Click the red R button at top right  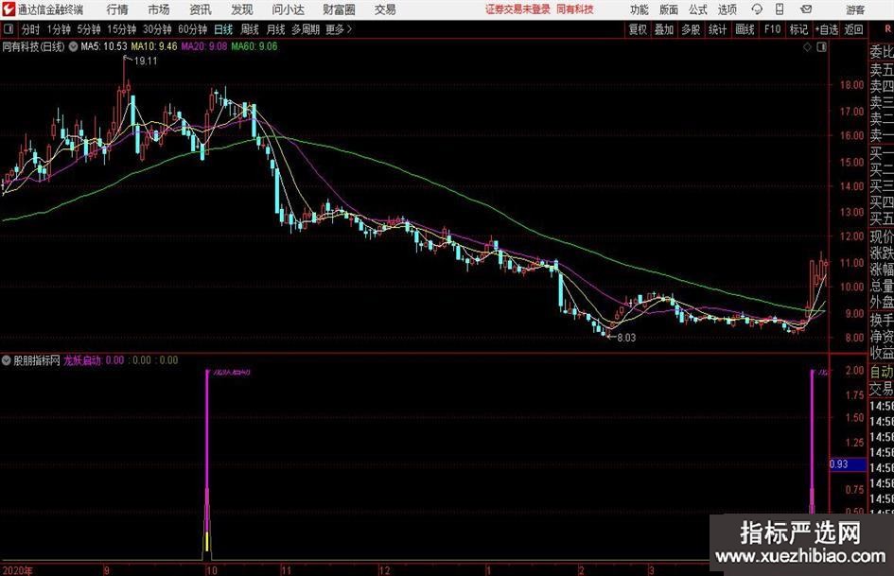[887, 28]
